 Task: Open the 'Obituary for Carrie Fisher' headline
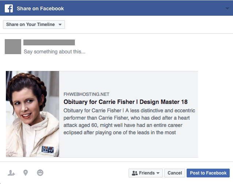(x=125, y=102)
